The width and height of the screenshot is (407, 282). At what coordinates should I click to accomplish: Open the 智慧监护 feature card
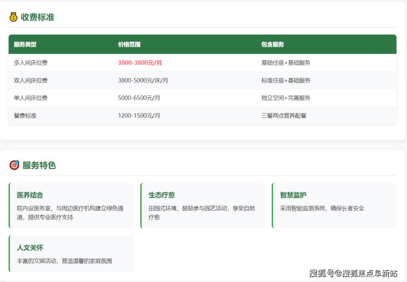[334, 205]
